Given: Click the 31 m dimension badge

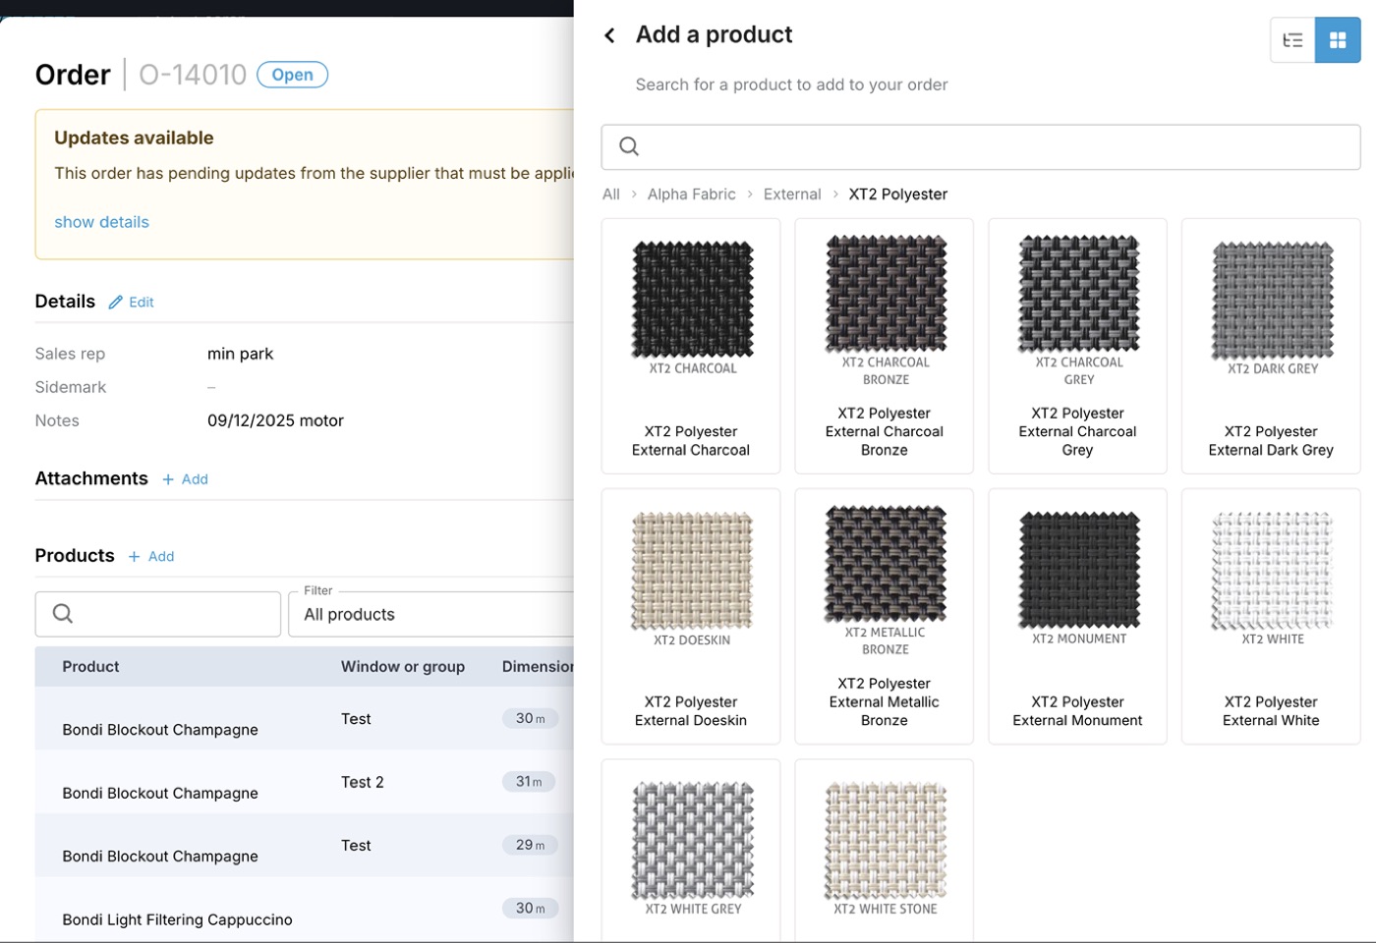Looking at the screenshot, I should pos(529,782).
